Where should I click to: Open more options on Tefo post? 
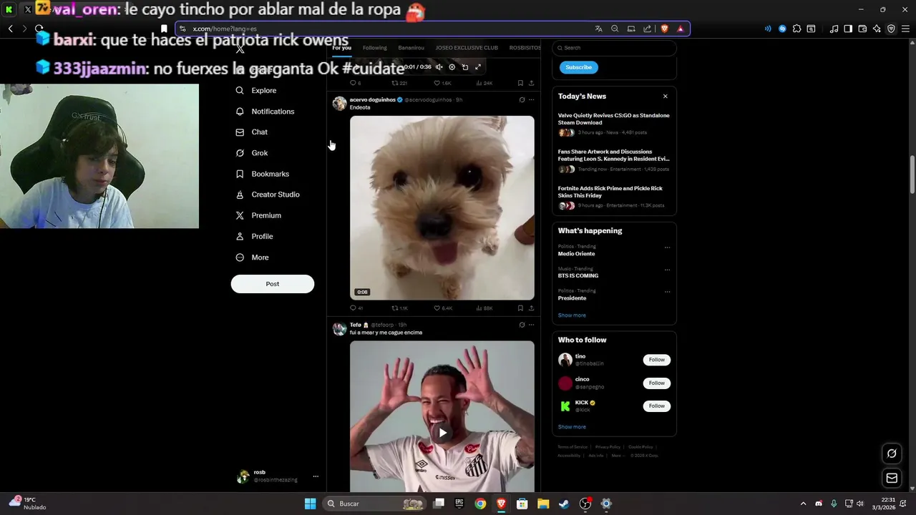531,325
